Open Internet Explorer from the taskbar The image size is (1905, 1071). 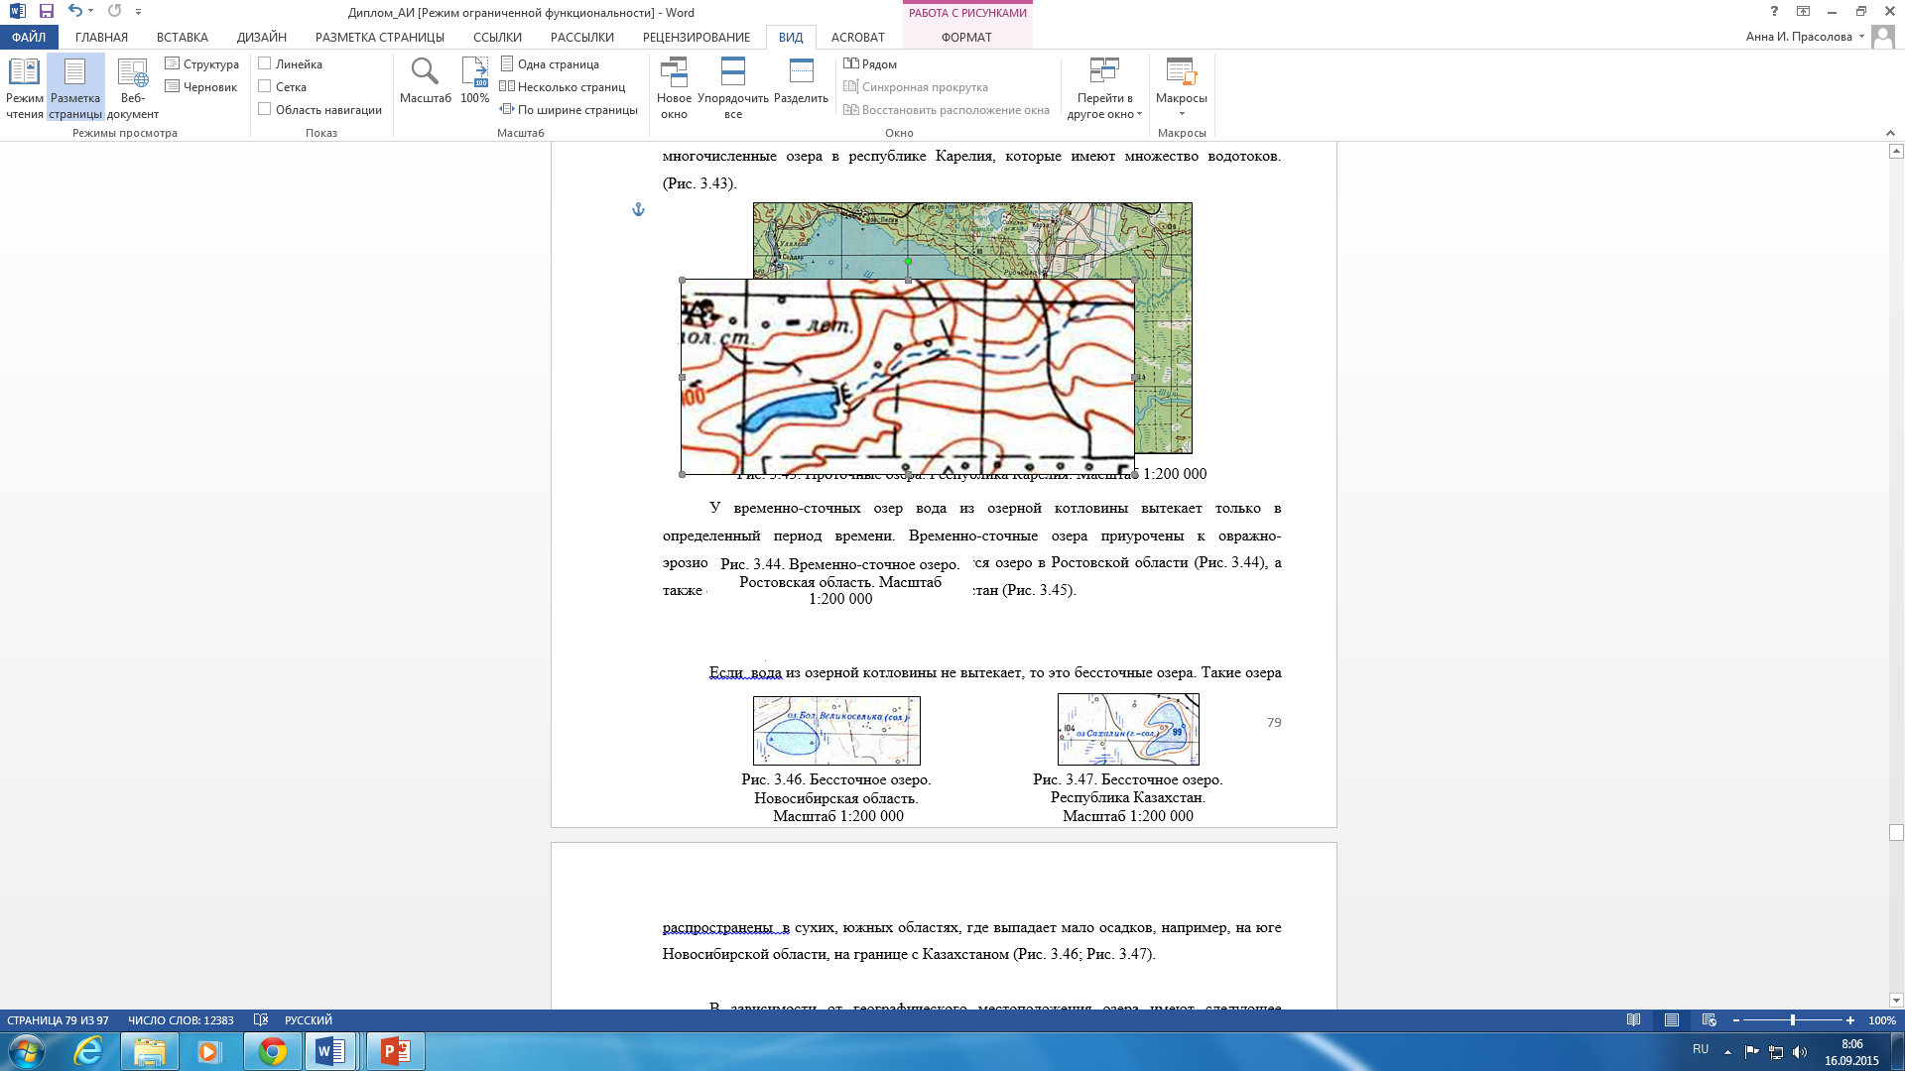click(x=88, y=1051)
